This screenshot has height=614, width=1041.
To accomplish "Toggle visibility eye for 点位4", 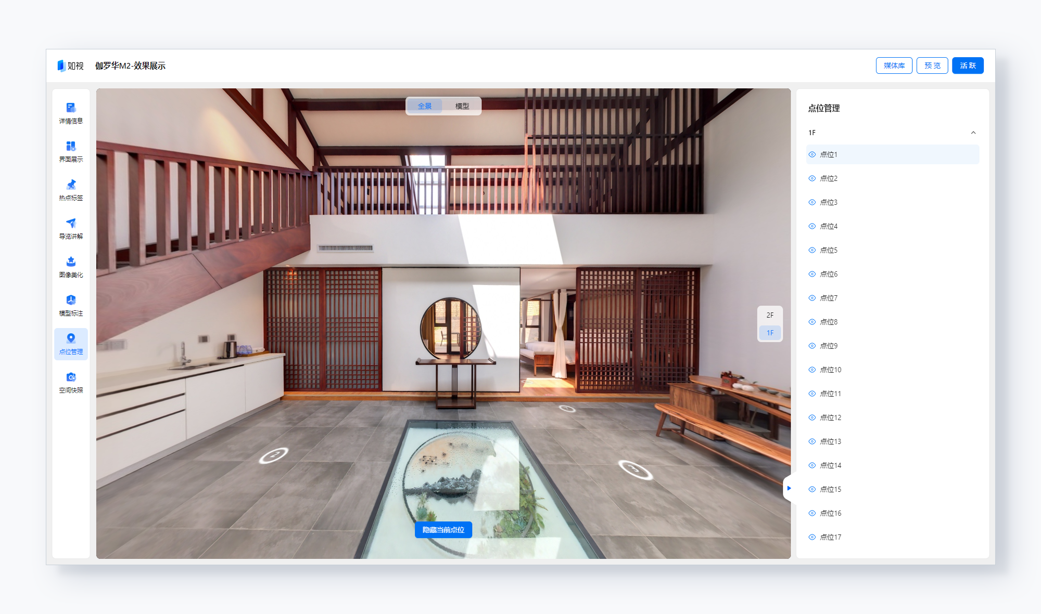I will (x=812, y=226).
